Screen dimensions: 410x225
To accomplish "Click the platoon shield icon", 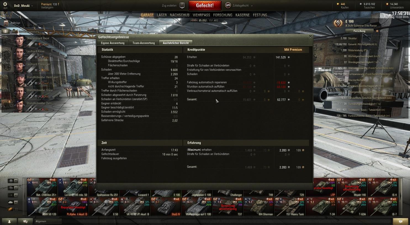I will coord(182,6).
